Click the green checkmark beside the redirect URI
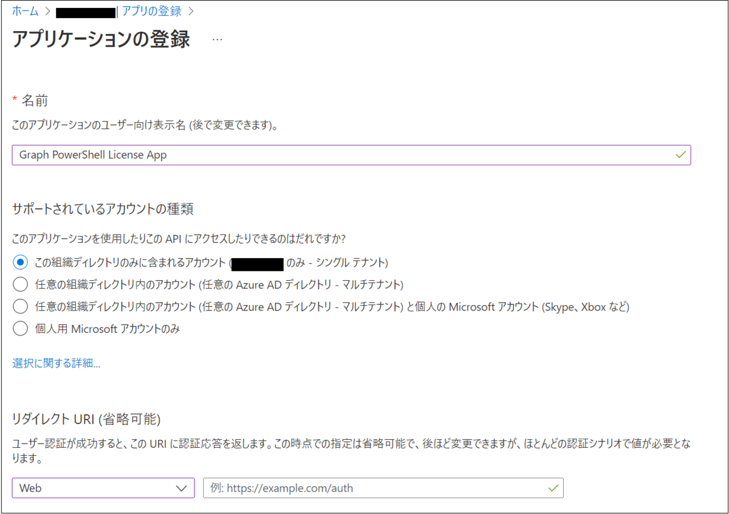The height and width of the screenshot is (514, 729). (x=553, y=488)
